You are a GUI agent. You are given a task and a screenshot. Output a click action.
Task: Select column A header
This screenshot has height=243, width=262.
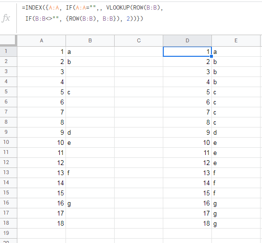coord(41,40)
